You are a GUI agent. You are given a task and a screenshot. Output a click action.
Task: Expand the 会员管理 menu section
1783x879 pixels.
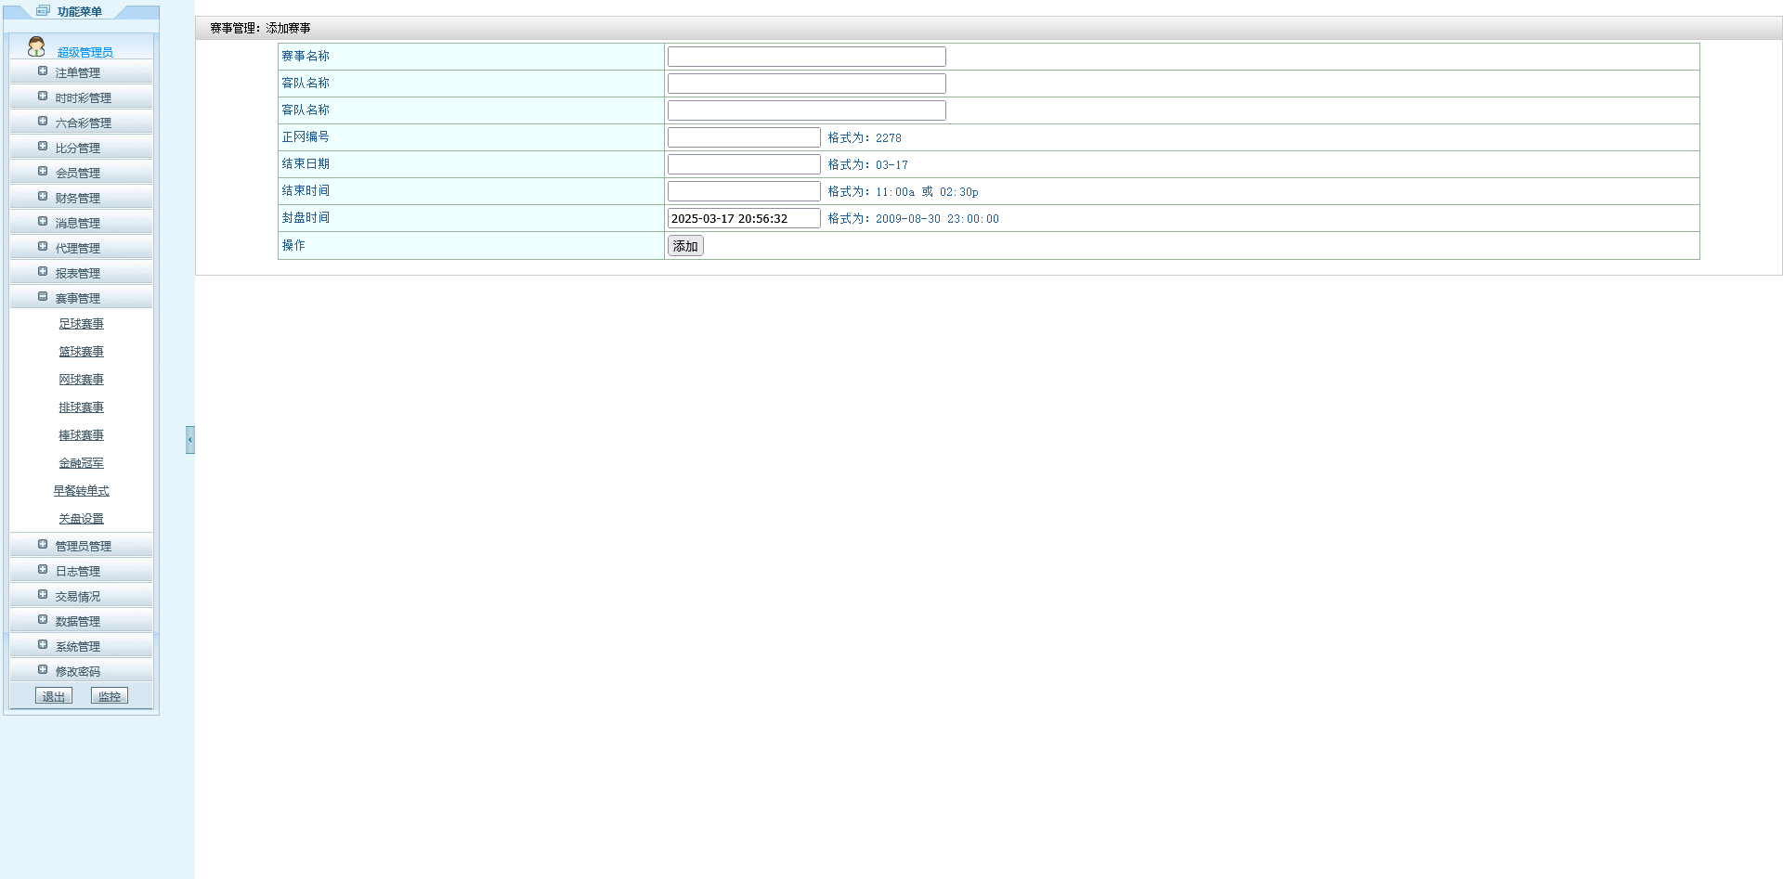[x=77, y=173]
